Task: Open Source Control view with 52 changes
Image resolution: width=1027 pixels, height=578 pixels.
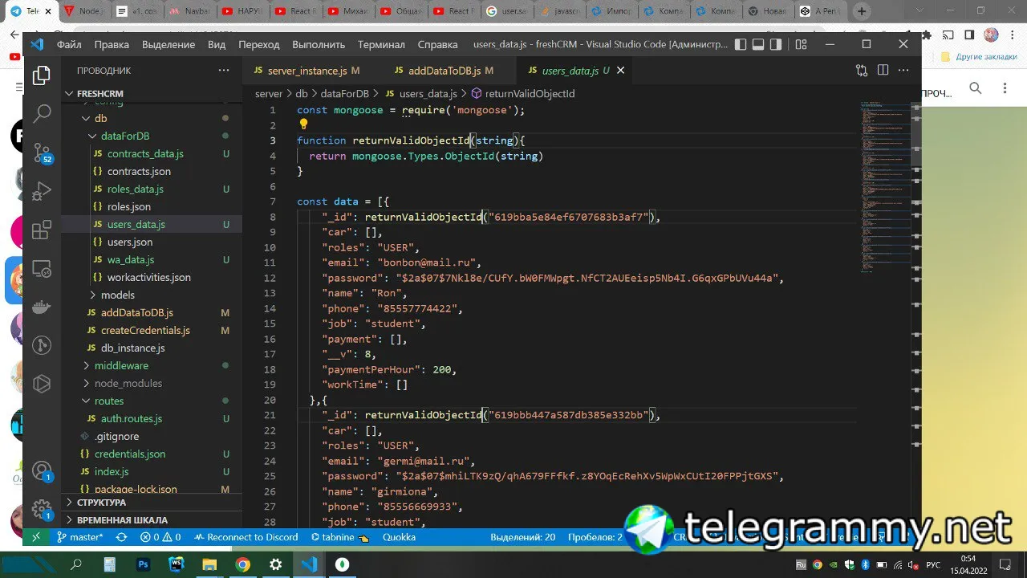Action: click(42, 153)
